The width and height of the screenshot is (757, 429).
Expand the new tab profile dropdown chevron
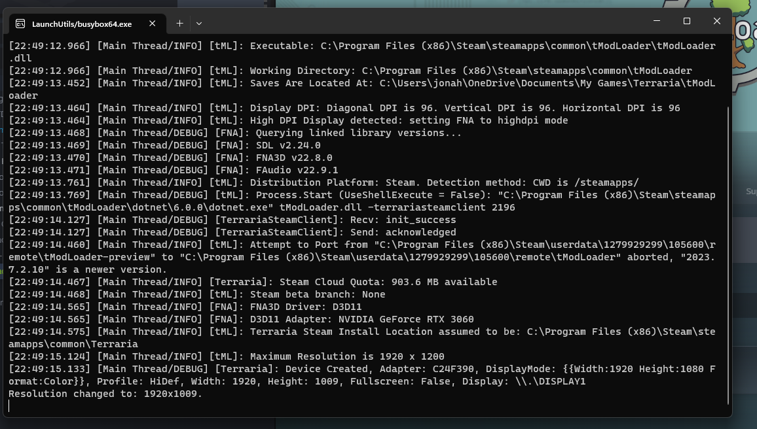coord(199,24)
